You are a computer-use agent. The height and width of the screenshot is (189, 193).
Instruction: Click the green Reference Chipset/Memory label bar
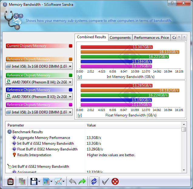tap(37, 75)
